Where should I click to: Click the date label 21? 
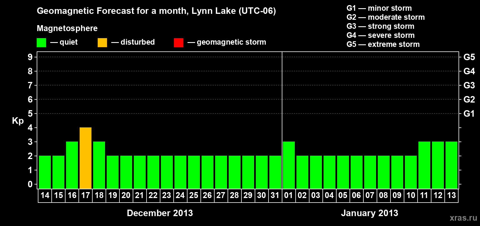click(140, 195)
